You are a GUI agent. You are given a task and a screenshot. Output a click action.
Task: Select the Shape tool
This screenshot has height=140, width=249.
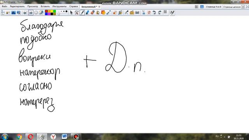click(x=103, y=12)
